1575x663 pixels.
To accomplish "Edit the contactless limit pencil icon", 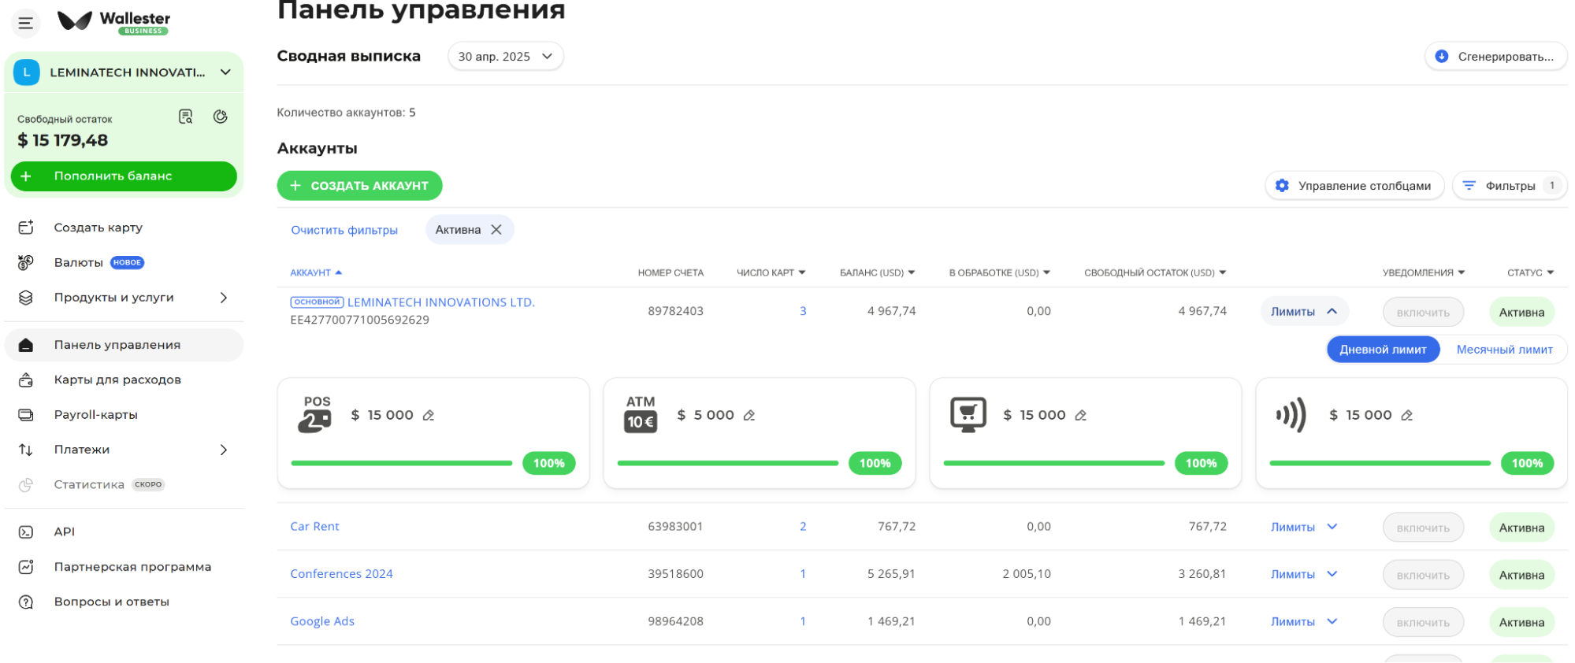I will coord(1407,415).
